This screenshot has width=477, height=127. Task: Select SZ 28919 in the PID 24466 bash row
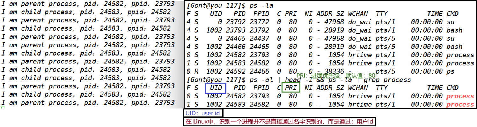[x=334, y=47]
